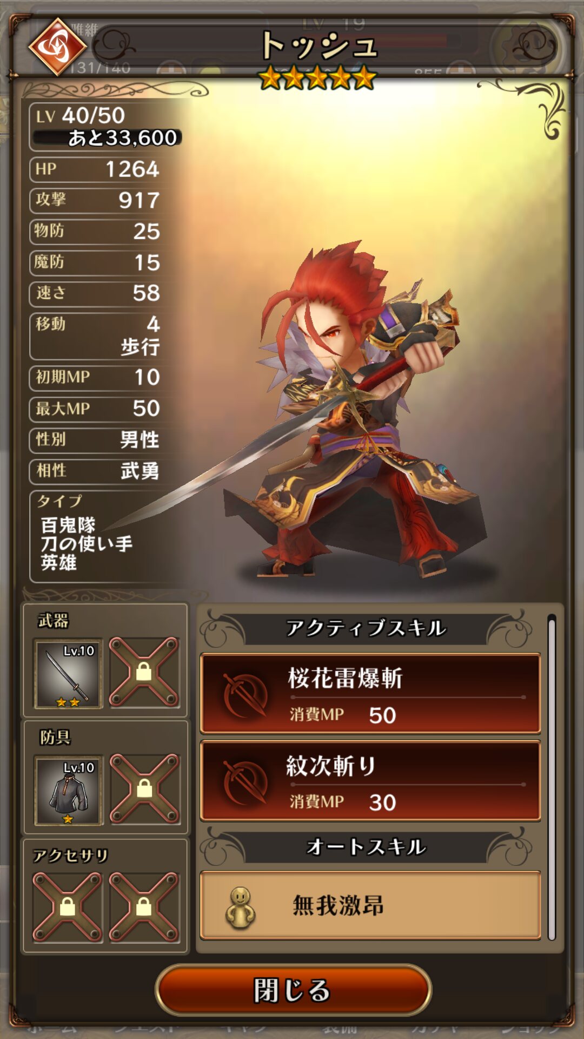Viewport: 584px width, 1039px height.
Task: Tap the オートスキル section header
Action: pyautogui.click(x=366, y=847)
